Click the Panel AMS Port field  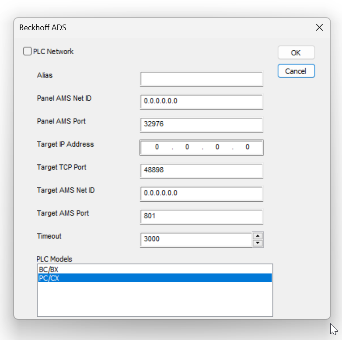(x=201, y=125)
